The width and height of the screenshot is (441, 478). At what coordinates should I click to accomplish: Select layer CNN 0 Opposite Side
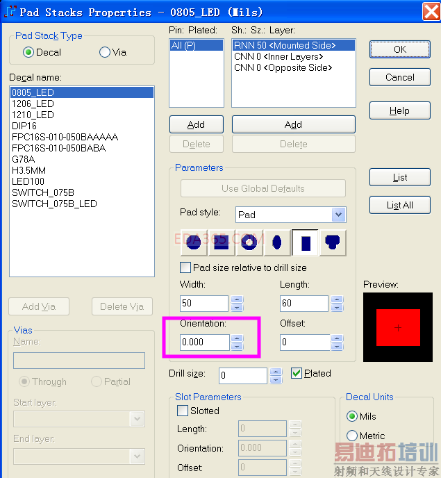[294, 67]
